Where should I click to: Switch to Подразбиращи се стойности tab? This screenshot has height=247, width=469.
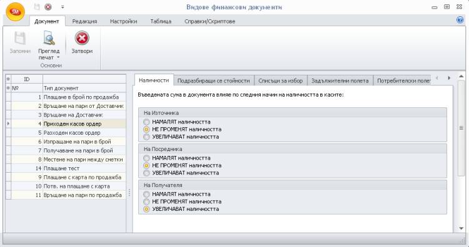pos(214,80)
